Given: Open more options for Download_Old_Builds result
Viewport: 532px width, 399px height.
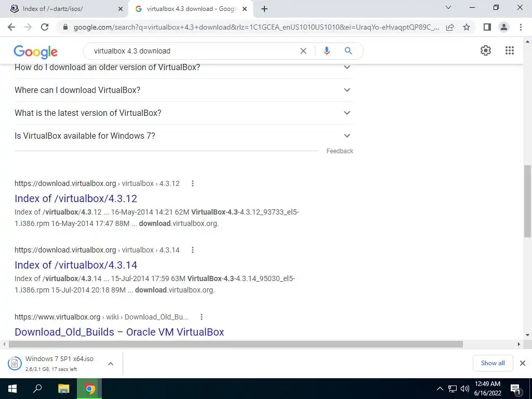Looking at the screenshot, I should [x=201, y=317].
